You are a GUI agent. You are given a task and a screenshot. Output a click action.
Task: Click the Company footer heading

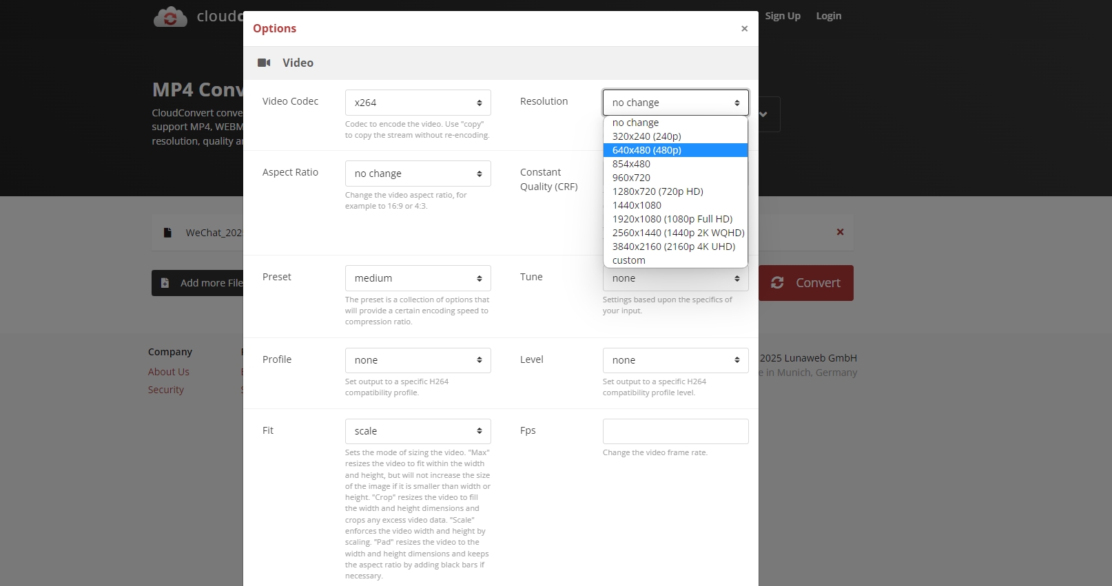click(x=170, y=352)
